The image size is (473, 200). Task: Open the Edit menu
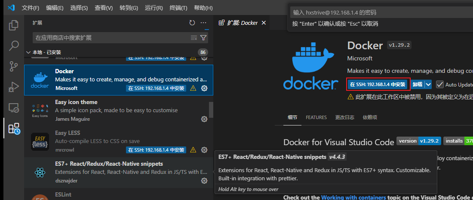pyautogui.click(x=55, y=8)
